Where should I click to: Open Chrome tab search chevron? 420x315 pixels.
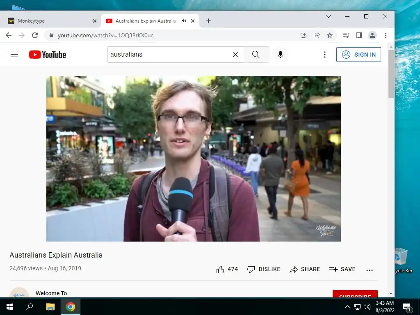[329, 16]
